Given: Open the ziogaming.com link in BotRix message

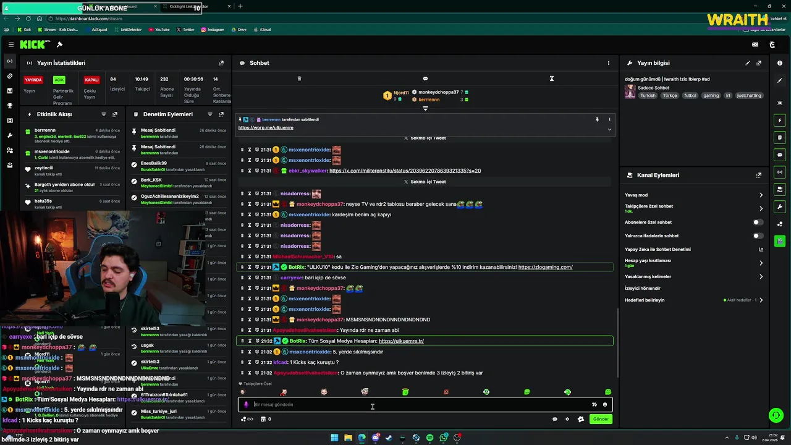Looking at the screenshot, I should tap(545, 267).
